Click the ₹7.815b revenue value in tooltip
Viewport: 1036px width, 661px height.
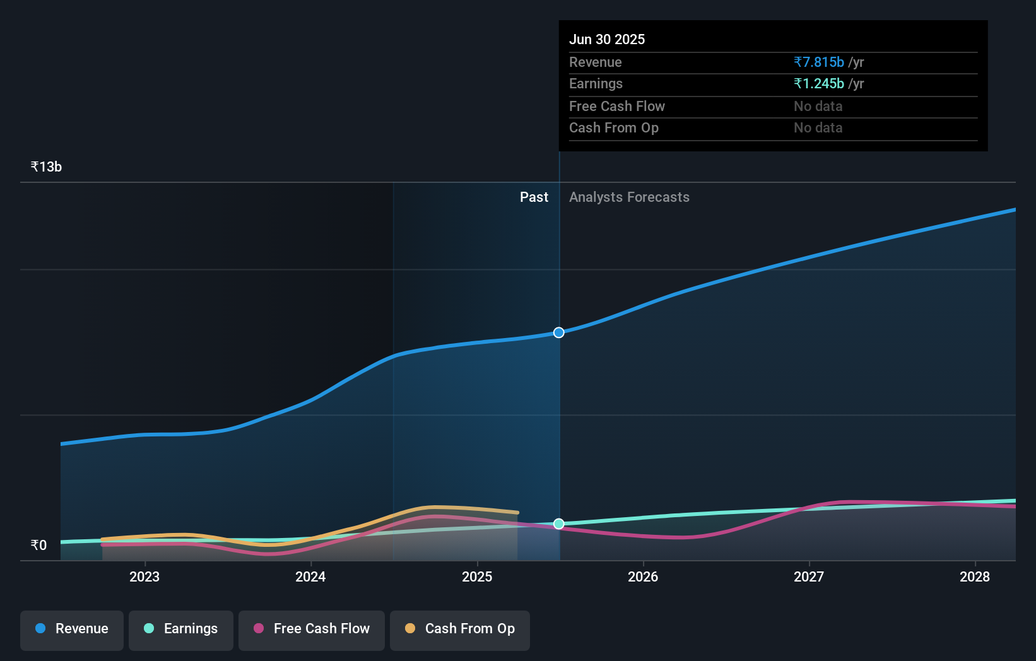(818, 62)
